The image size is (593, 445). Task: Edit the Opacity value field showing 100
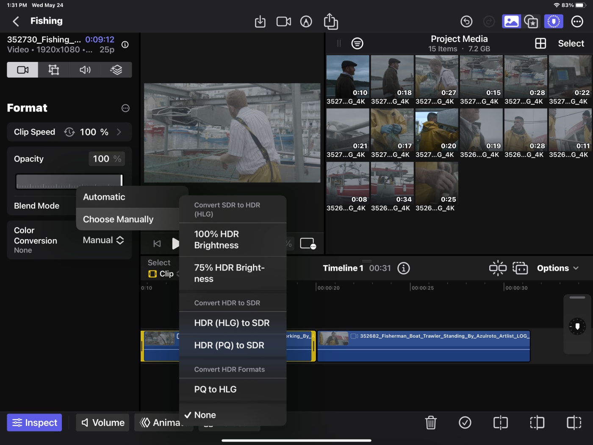pos(107,159)
